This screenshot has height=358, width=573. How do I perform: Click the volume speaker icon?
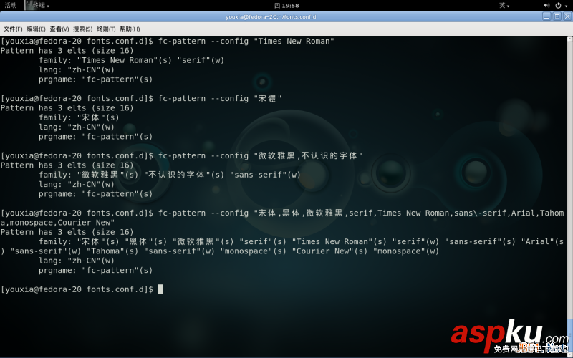point(546,5)
